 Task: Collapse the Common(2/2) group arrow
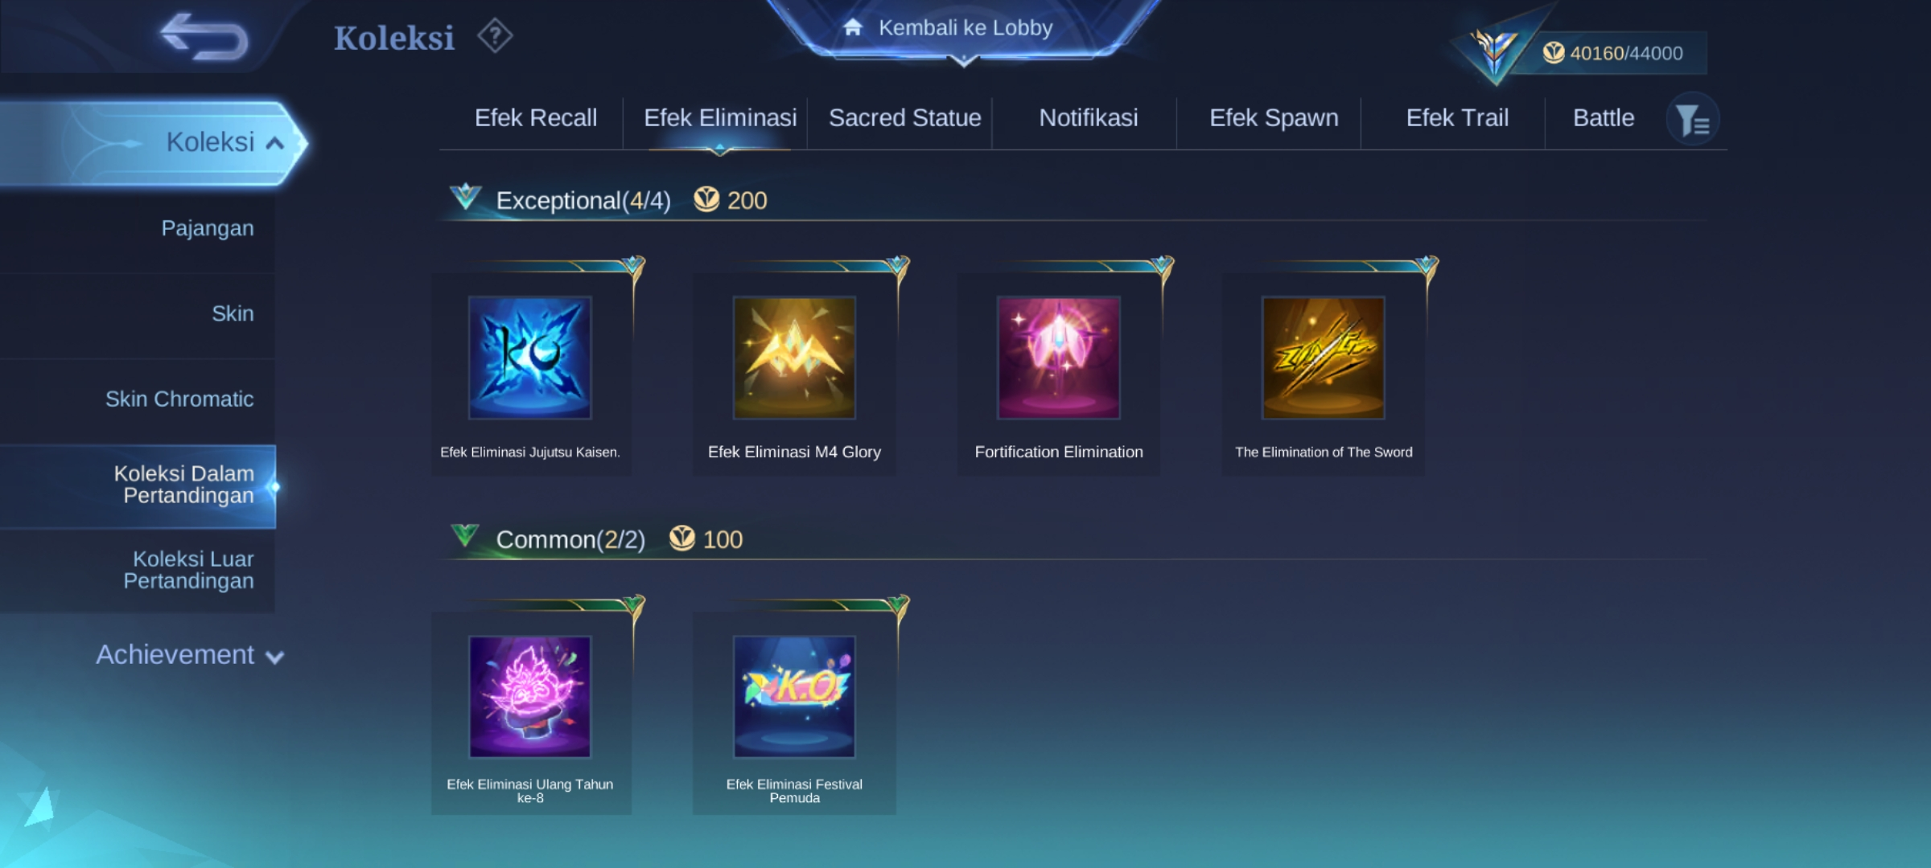click(465, 535)
